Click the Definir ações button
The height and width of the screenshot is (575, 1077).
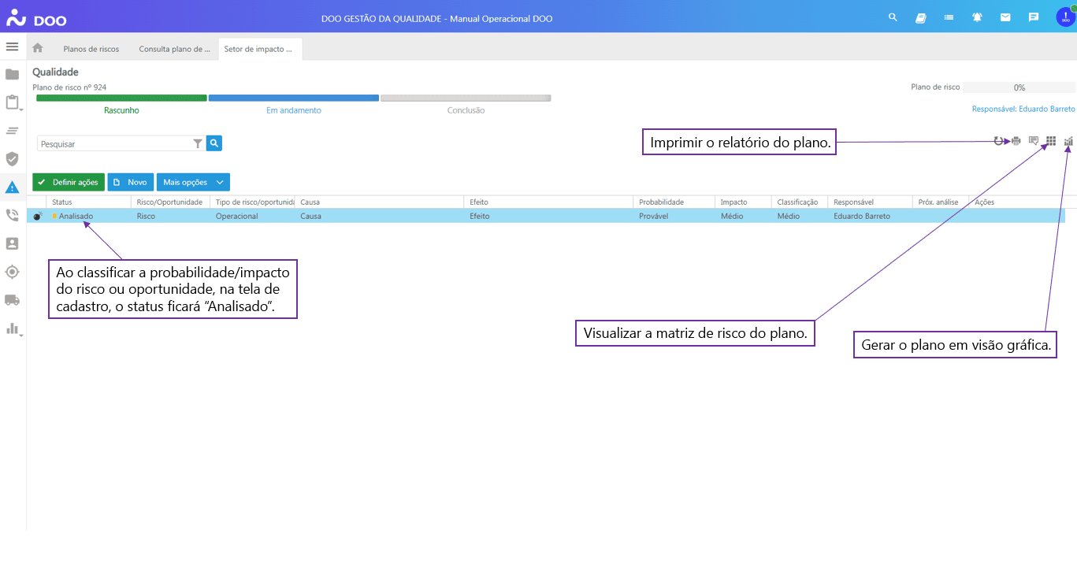pyautogui.click(x=68, y=182)
